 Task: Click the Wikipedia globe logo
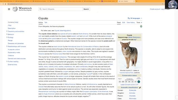click(x=15, y=9)
